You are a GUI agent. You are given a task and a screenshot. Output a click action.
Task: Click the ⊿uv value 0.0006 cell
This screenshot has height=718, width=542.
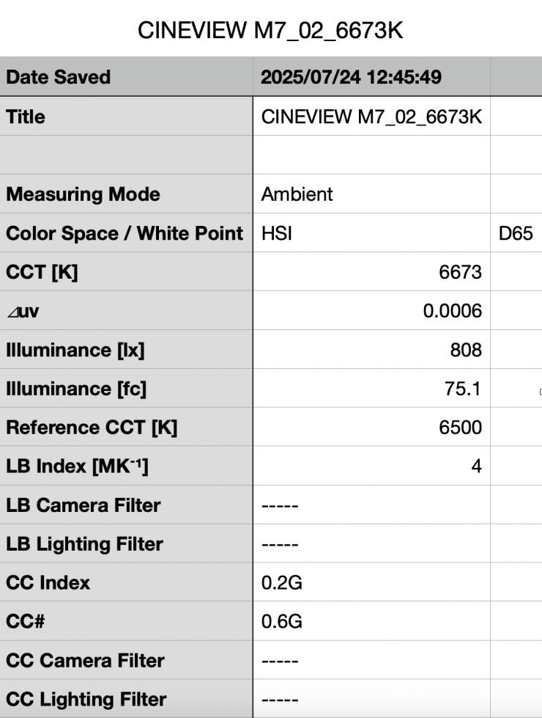371,311
